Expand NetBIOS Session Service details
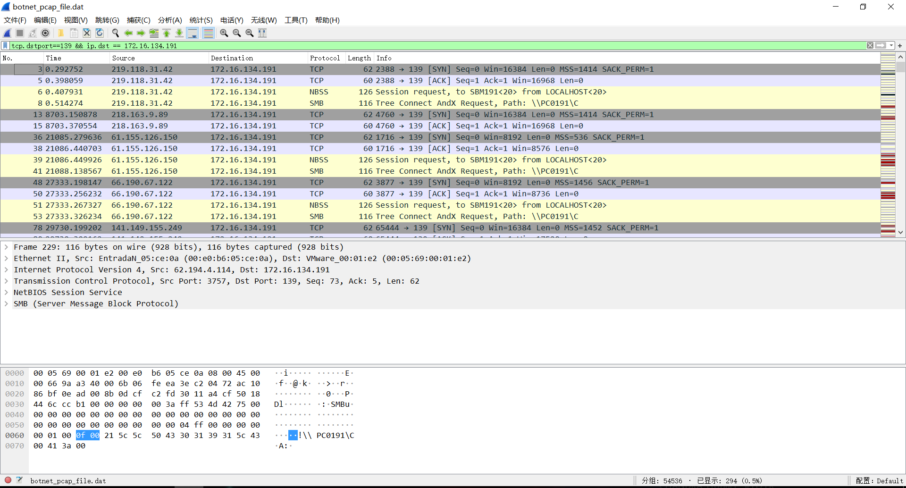 point(6,292)
